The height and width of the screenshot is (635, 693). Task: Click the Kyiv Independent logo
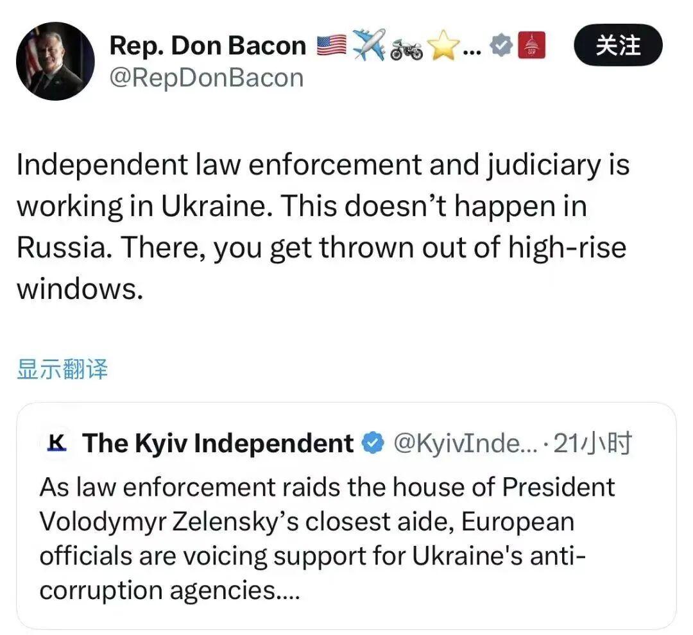point(55,443)
